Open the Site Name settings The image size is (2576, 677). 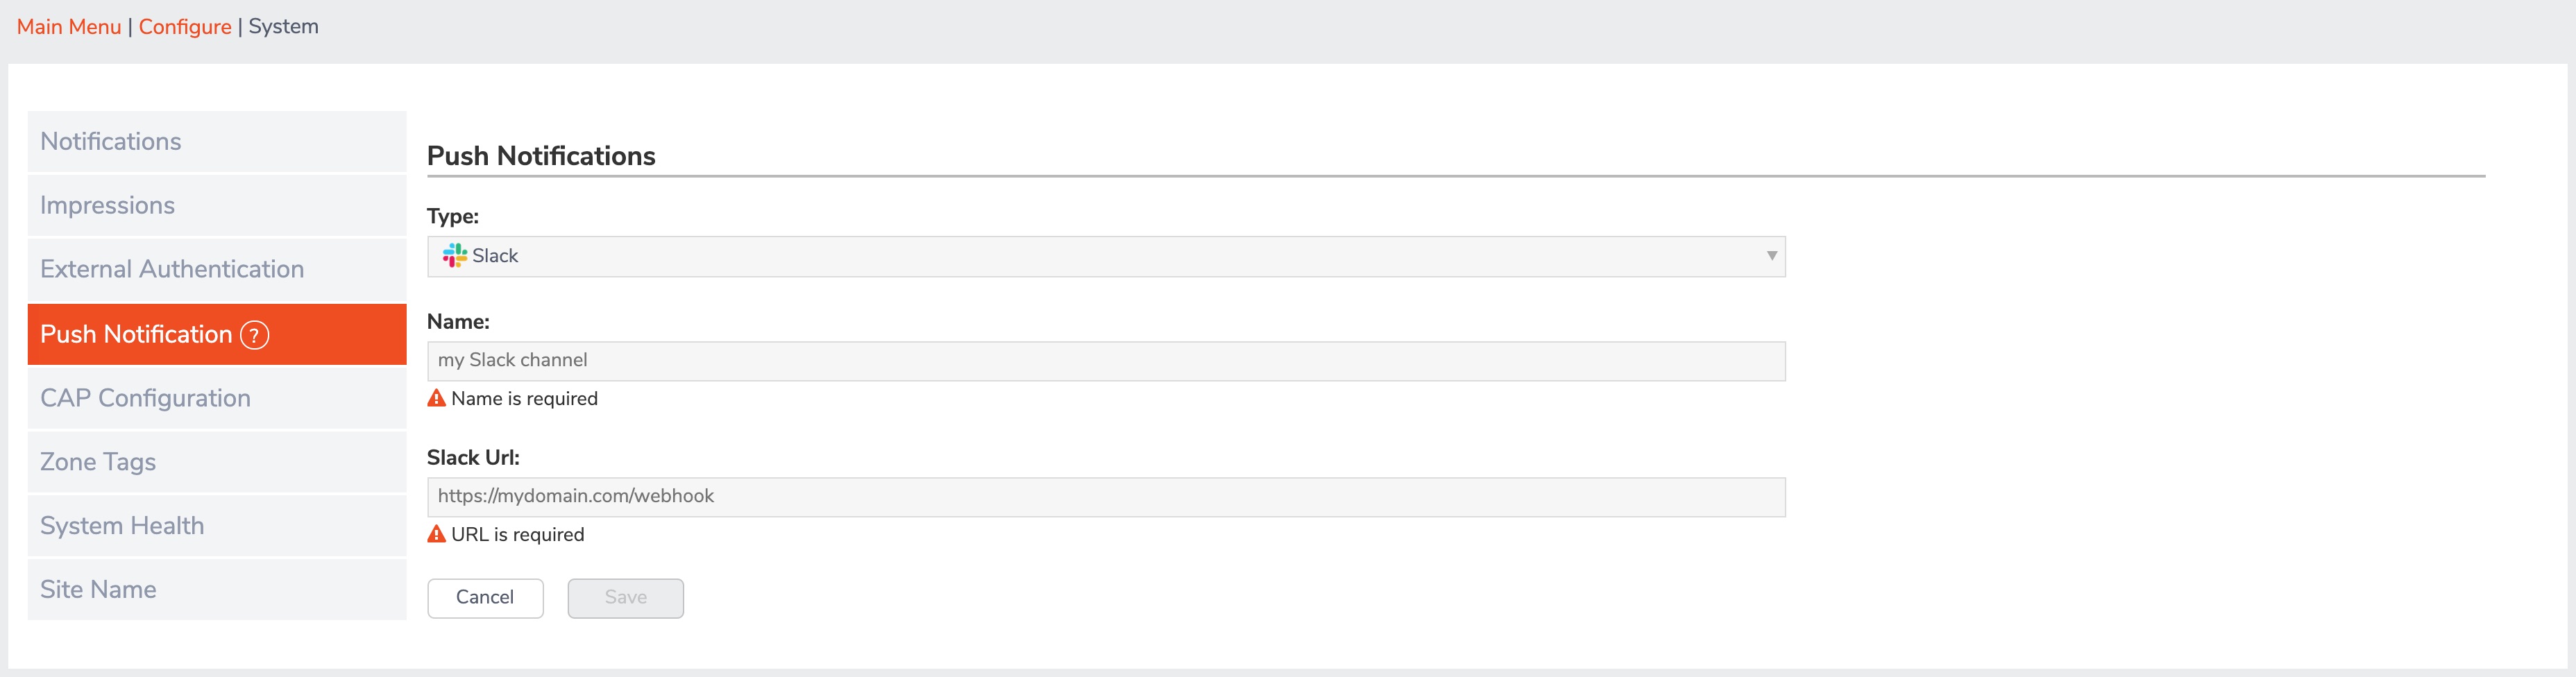tap(216, 590)
